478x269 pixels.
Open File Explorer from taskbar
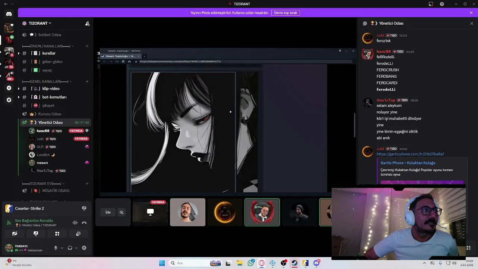(239, 263)
